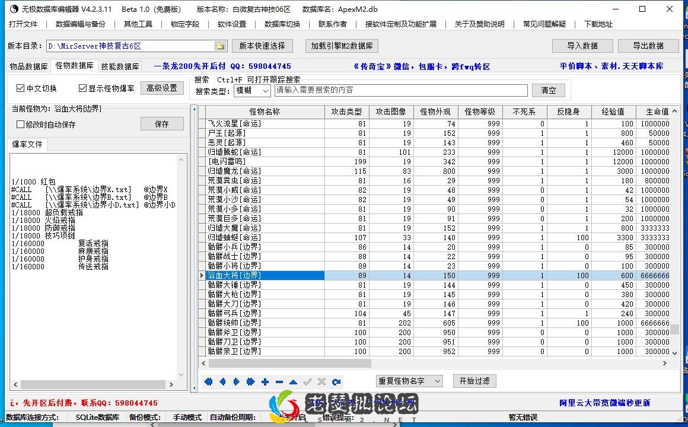Switch to the 技能数据库 tab
Screen dimensions: 688x427
click(x=120, y=66)
